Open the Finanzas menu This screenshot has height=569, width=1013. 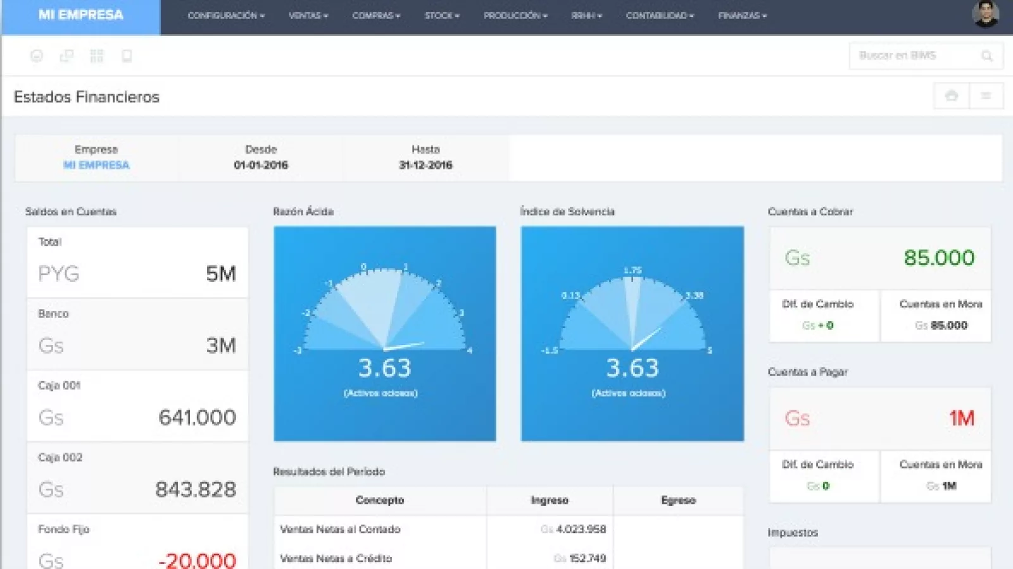[742, 16]
